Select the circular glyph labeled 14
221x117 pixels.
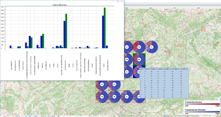127,97
